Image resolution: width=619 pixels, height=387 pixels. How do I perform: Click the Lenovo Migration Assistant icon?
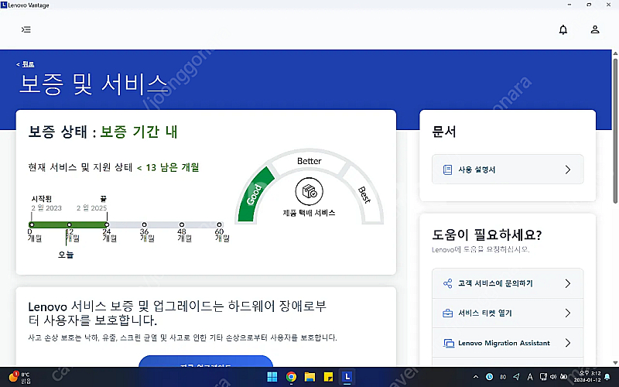[447, 343]
